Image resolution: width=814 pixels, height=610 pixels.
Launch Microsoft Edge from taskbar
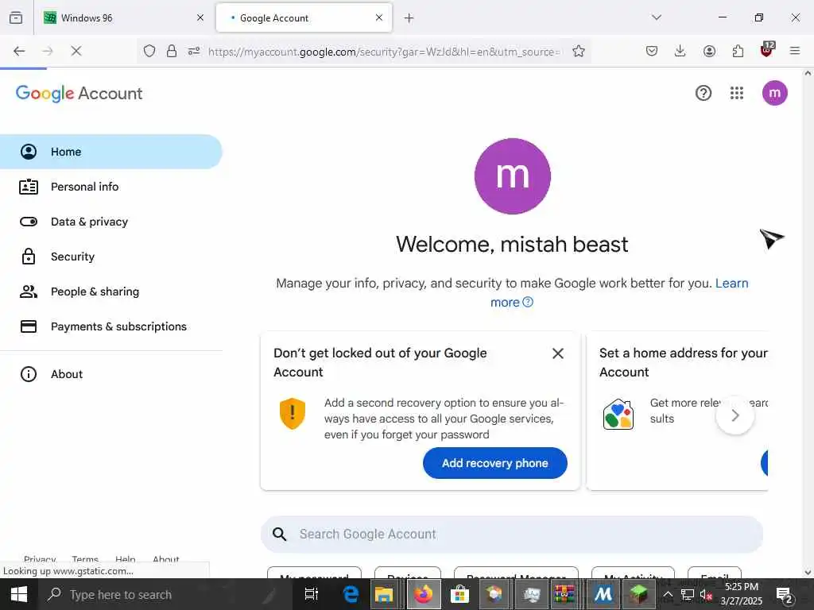[x=351, y=594]
